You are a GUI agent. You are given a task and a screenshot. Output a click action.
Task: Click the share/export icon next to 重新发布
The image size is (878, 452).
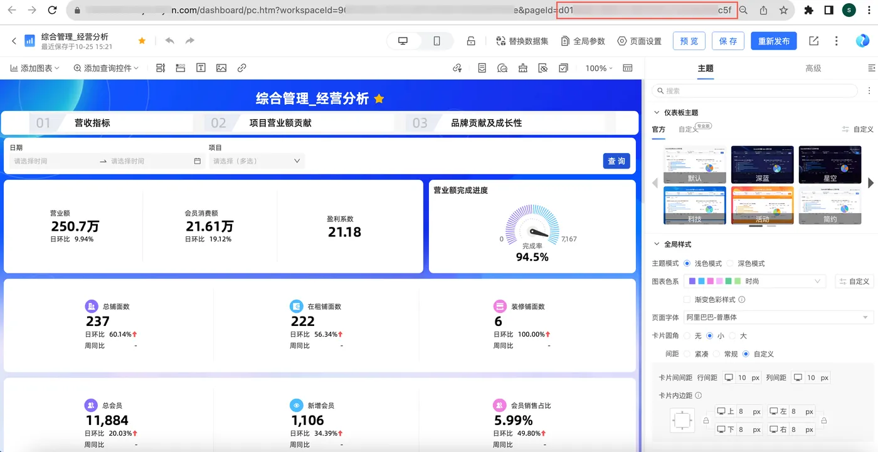[814, 41]
